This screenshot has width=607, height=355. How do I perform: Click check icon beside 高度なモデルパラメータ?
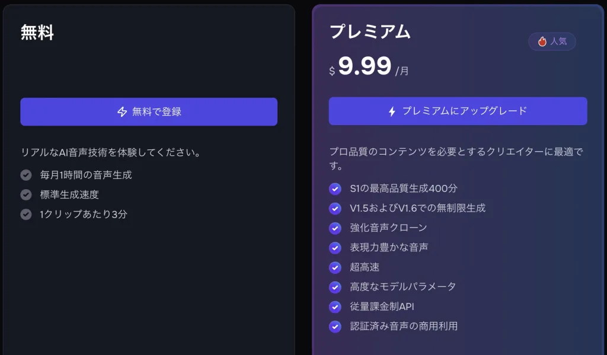336,287
